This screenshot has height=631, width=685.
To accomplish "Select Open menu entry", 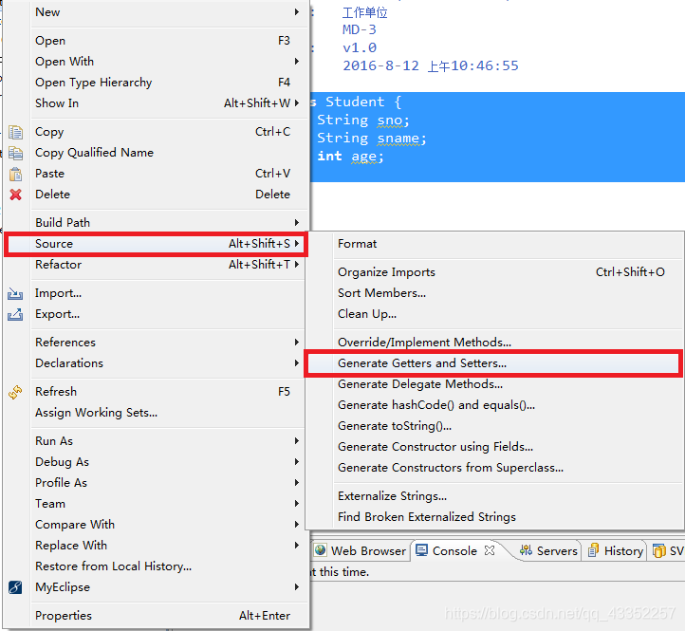I will click(x=156, y=41).
